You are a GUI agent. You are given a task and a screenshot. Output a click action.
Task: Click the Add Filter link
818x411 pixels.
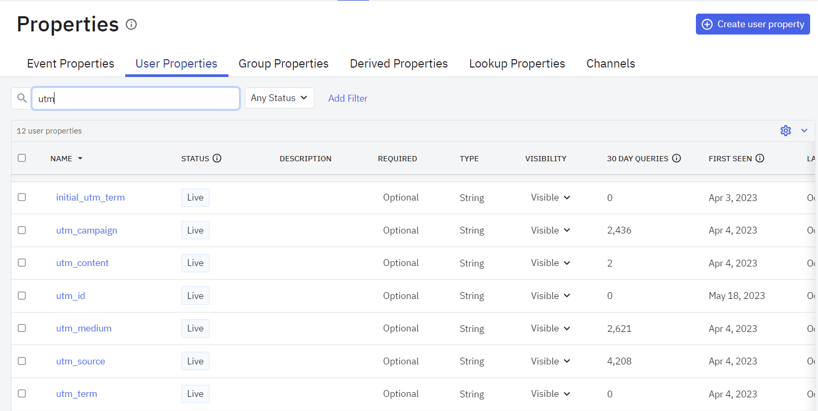(x=348, y=98)
